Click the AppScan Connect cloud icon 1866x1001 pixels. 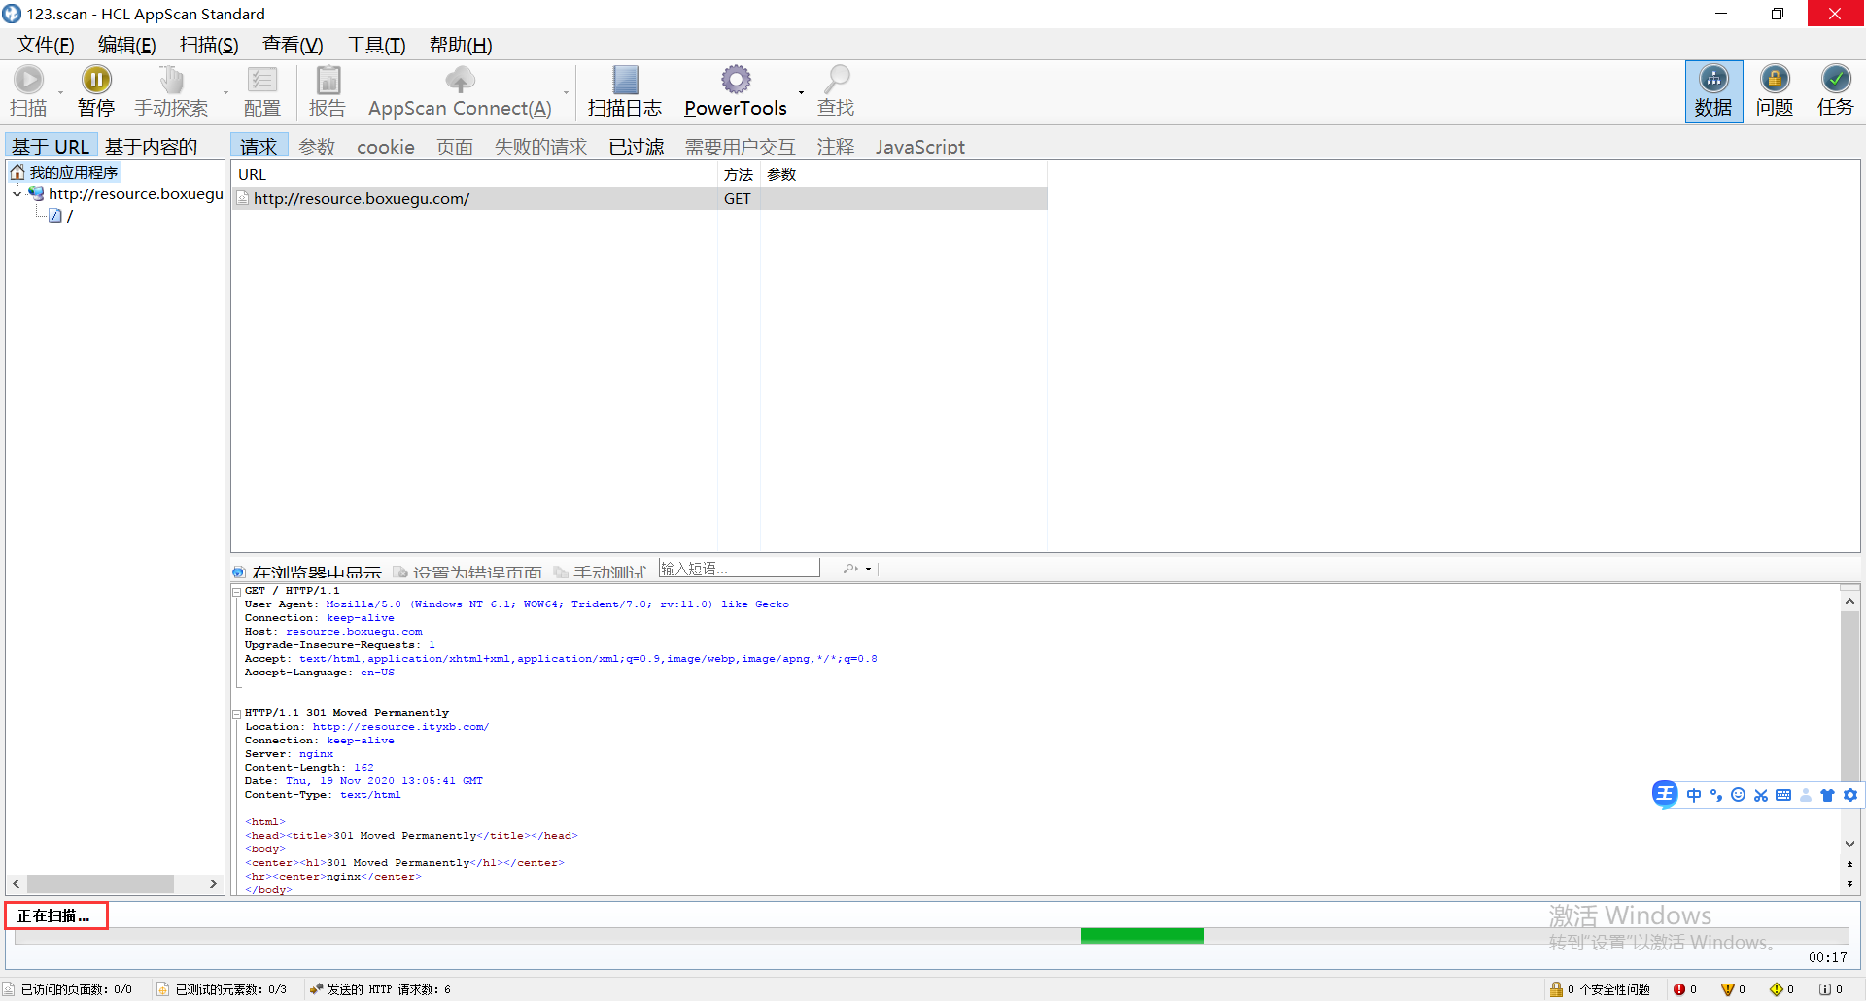[460, 79]
